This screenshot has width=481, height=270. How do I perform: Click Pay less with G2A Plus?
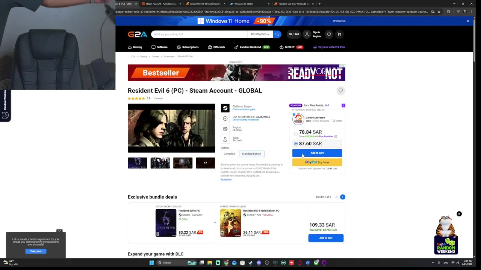[329, 47]
